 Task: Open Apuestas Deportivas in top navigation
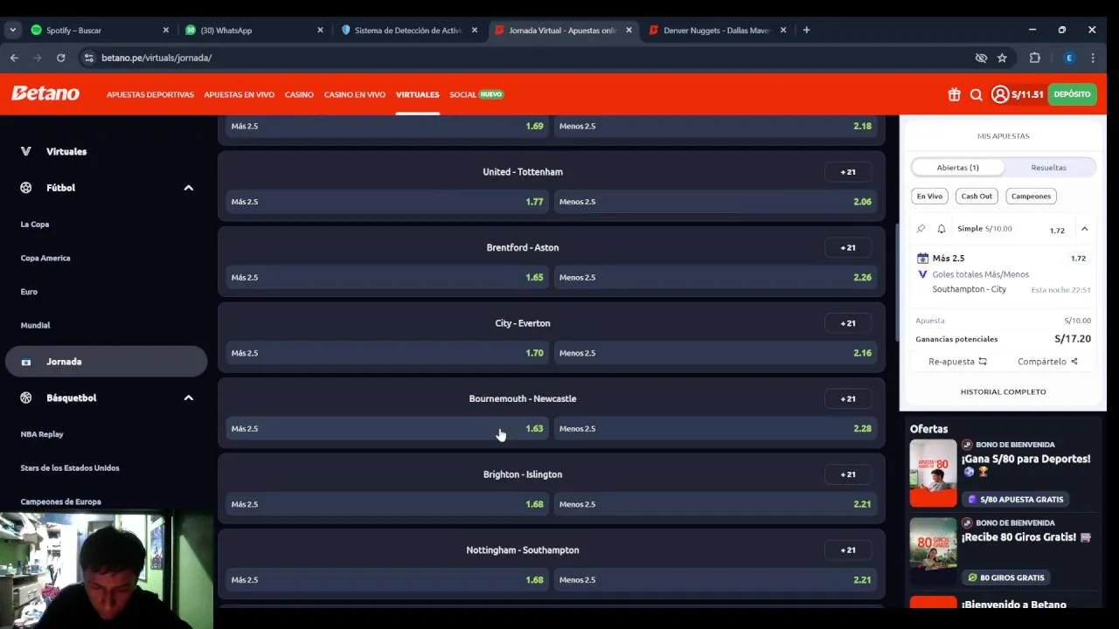150,94
